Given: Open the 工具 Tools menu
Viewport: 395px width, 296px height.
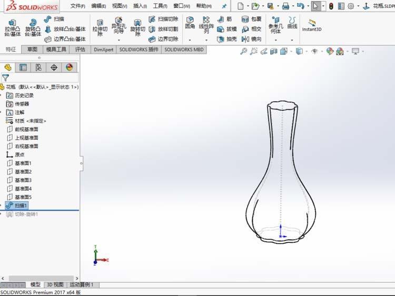Looking at the screenshot, I should click(x=160, y=6).
